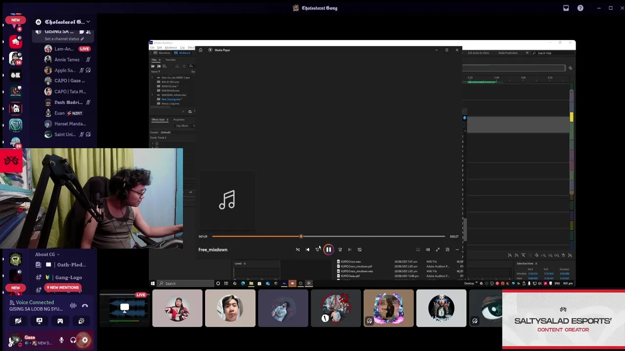Switch to the Multitrack view in Audition
This screenshot has height=351, width=625.
(x=183, y=53)
